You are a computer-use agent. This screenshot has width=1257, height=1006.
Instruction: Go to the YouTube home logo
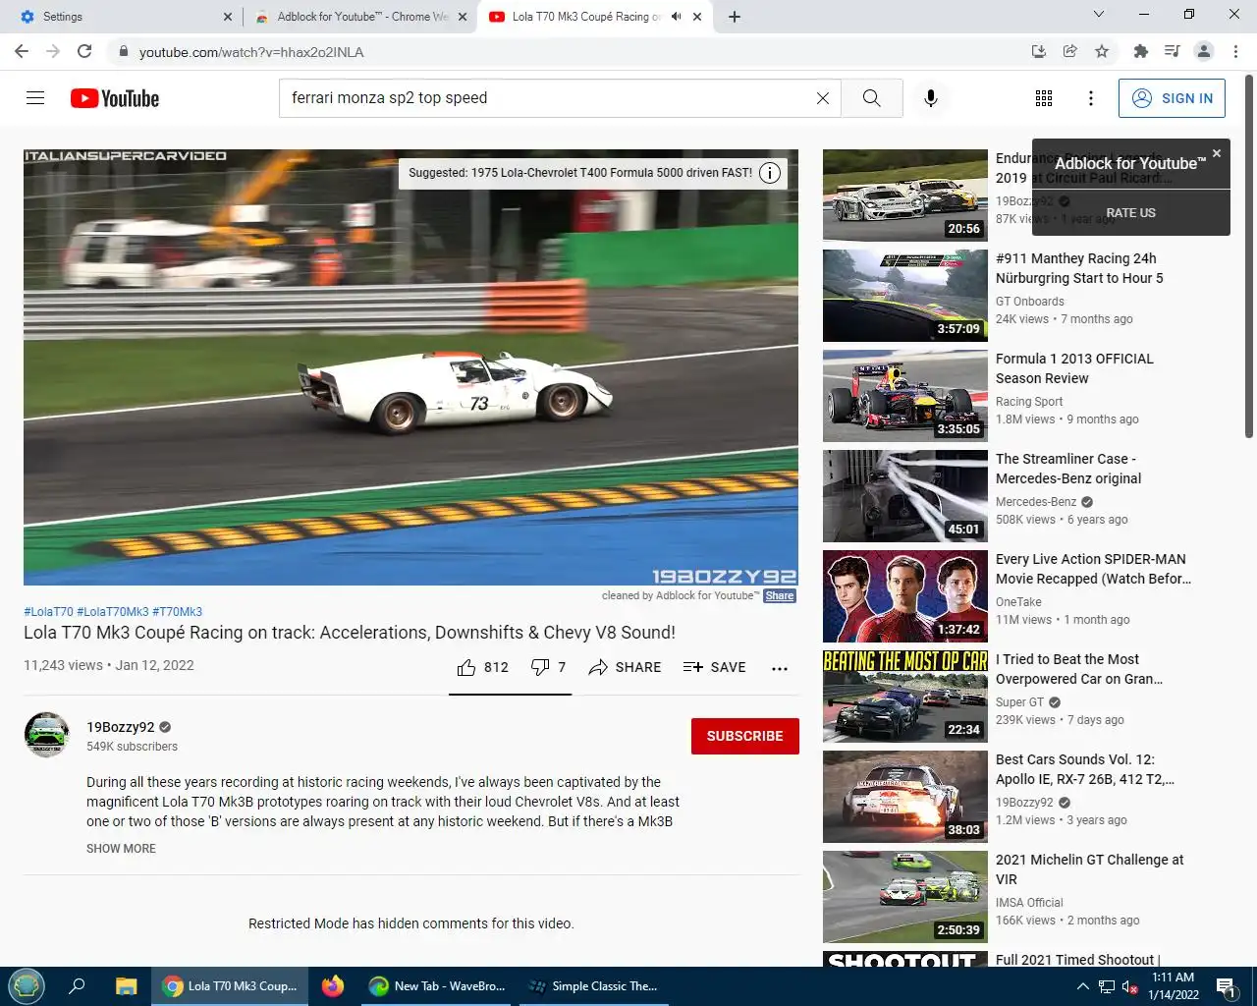(x=115, y=98)
